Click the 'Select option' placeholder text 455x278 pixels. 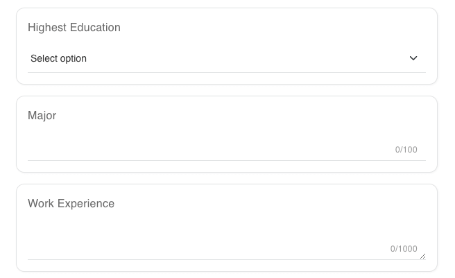[59, 59]
